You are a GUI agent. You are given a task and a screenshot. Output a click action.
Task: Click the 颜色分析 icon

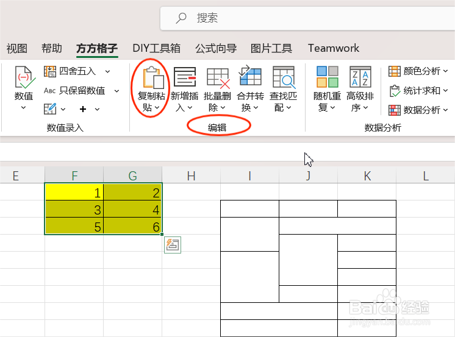tap(395, 71)
